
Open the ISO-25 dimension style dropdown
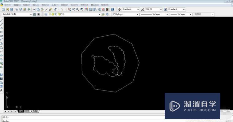point(161,9)
